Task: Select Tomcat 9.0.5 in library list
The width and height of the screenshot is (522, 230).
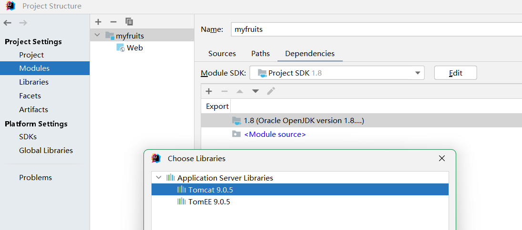Action: click(300, 190)
